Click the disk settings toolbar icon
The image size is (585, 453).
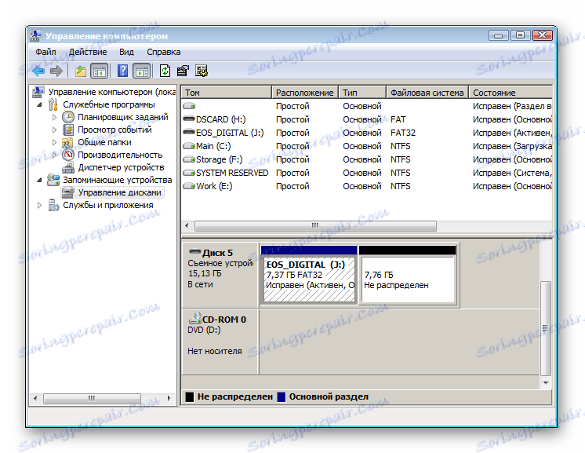pyautogui.click(x=202, y=71)
